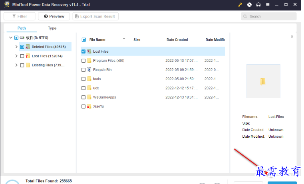Sort by the Date Modified column header
This screenshot has width=304, height=184.
[215, 40]
